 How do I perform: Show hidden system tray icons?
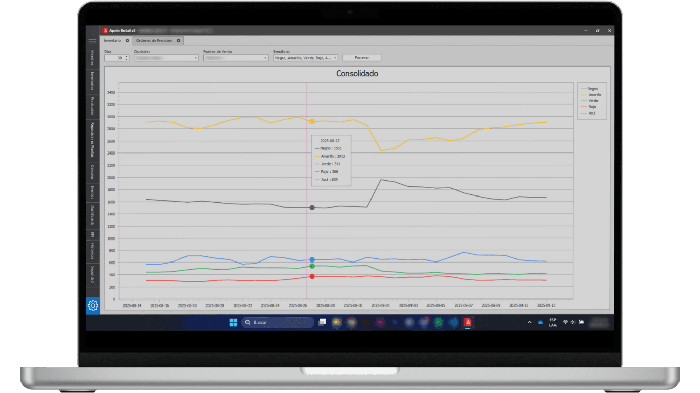click(529, 322)
